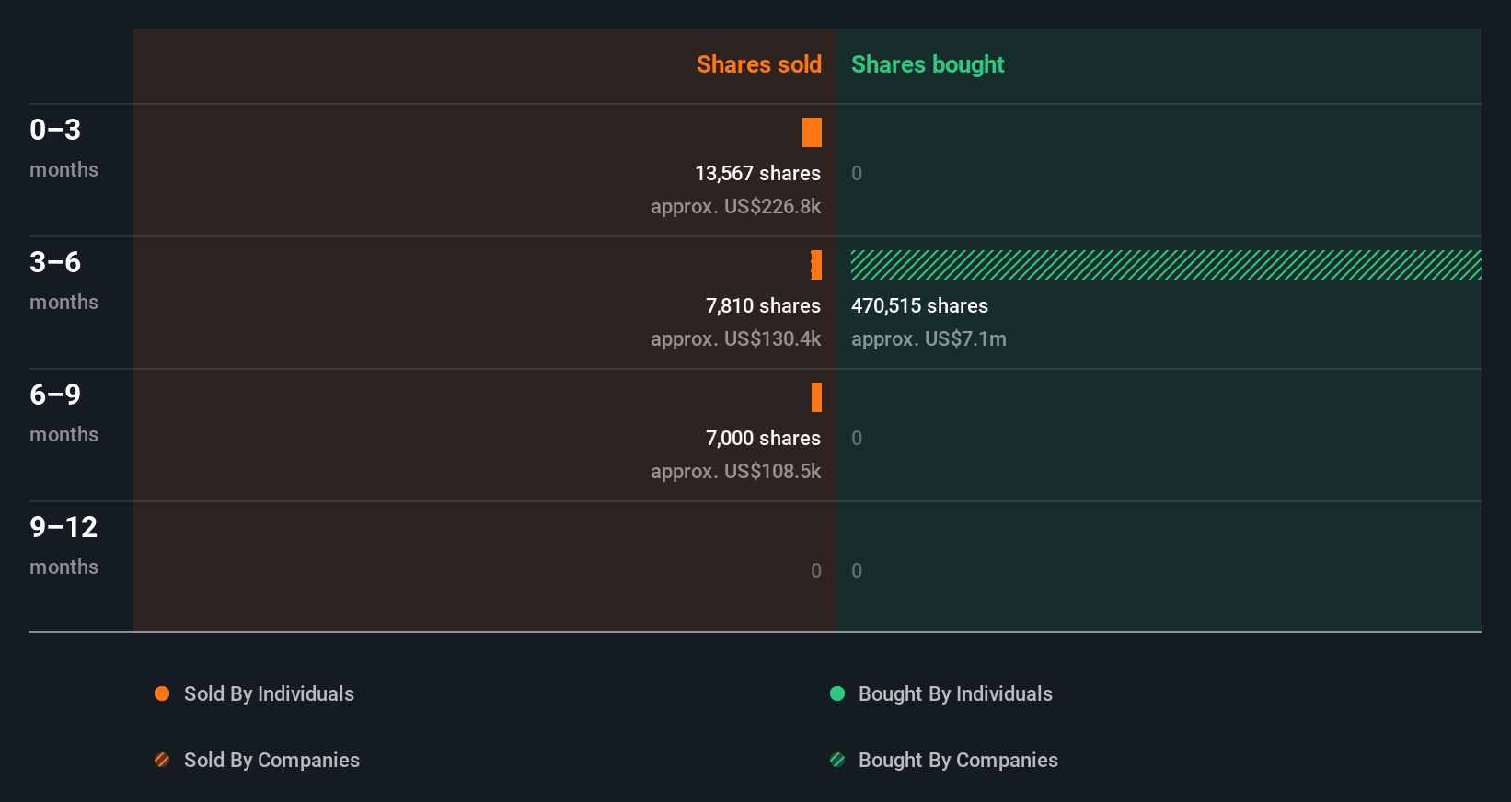Toggle the Sold By Companies legend label
The width and height of the screenshot is (1511, 802).
click(x=271, y=760)
